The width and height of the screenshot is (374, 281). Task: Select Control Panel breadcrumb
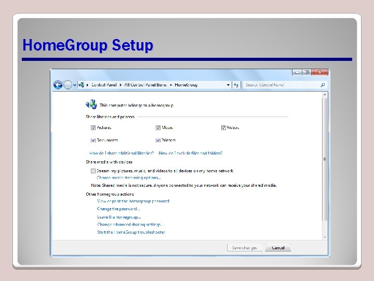(x=104, y=85)
